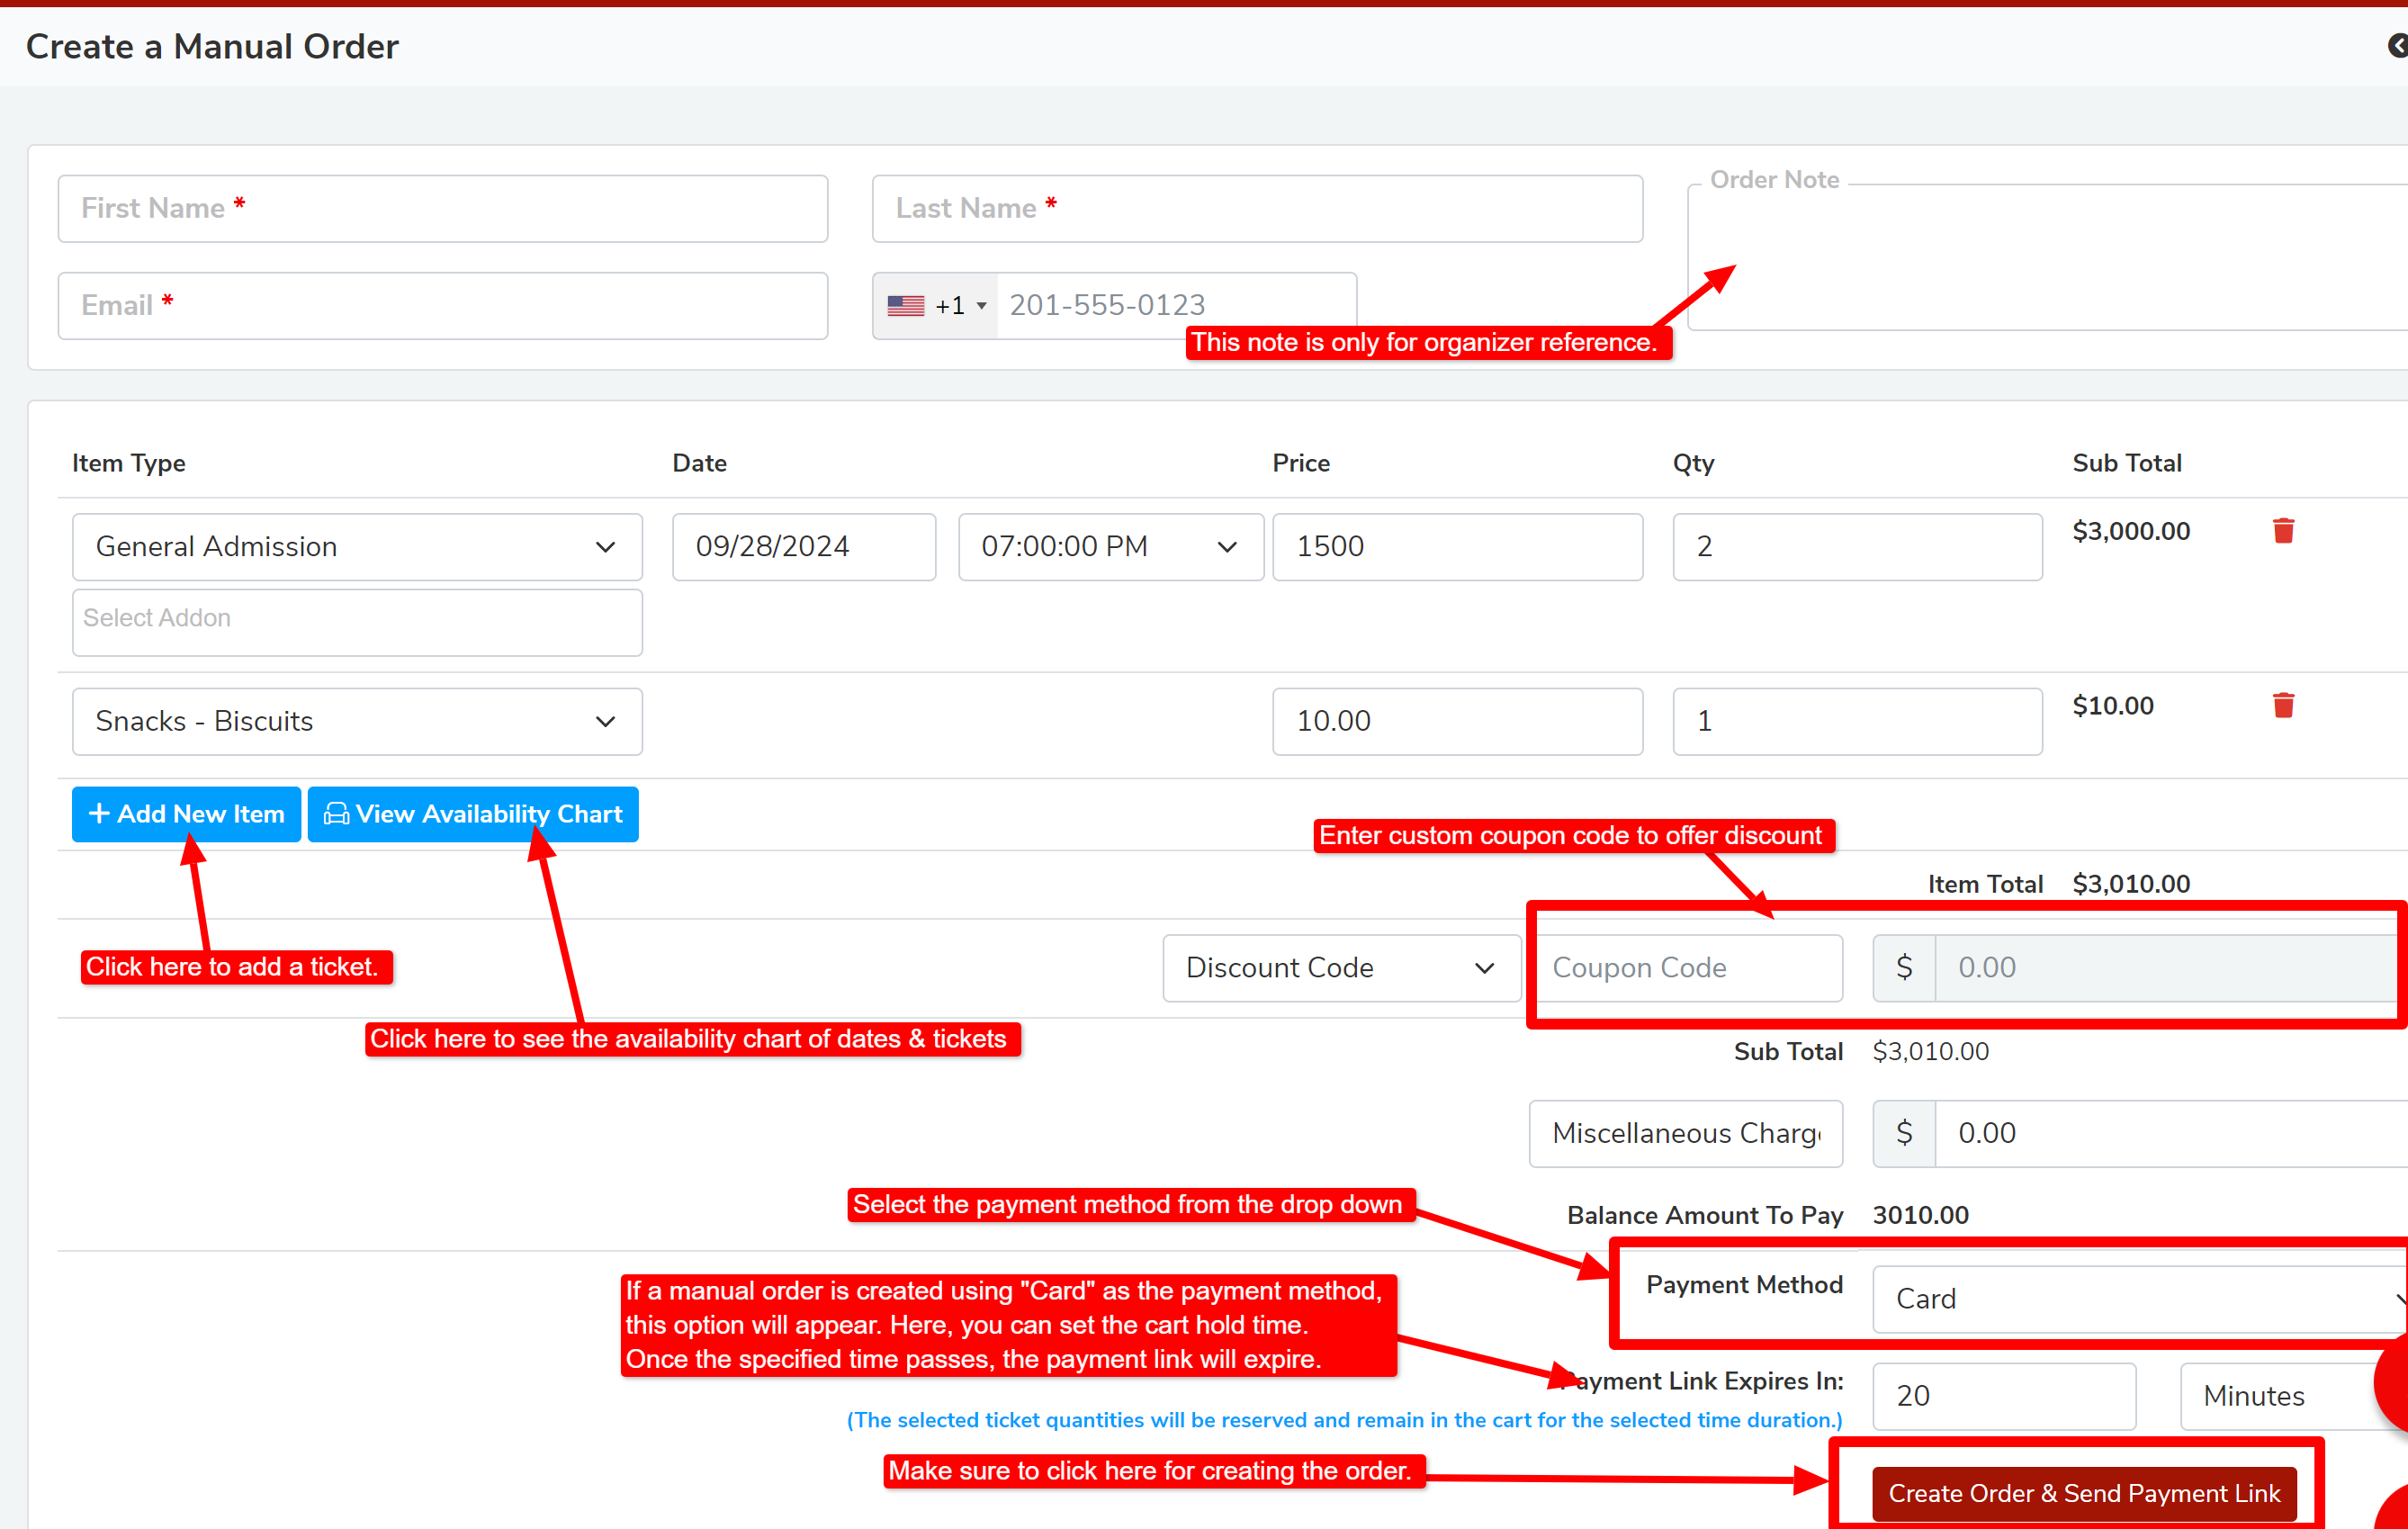Focus the Email input field
2408x1529 pixels.
pos(442,306)
